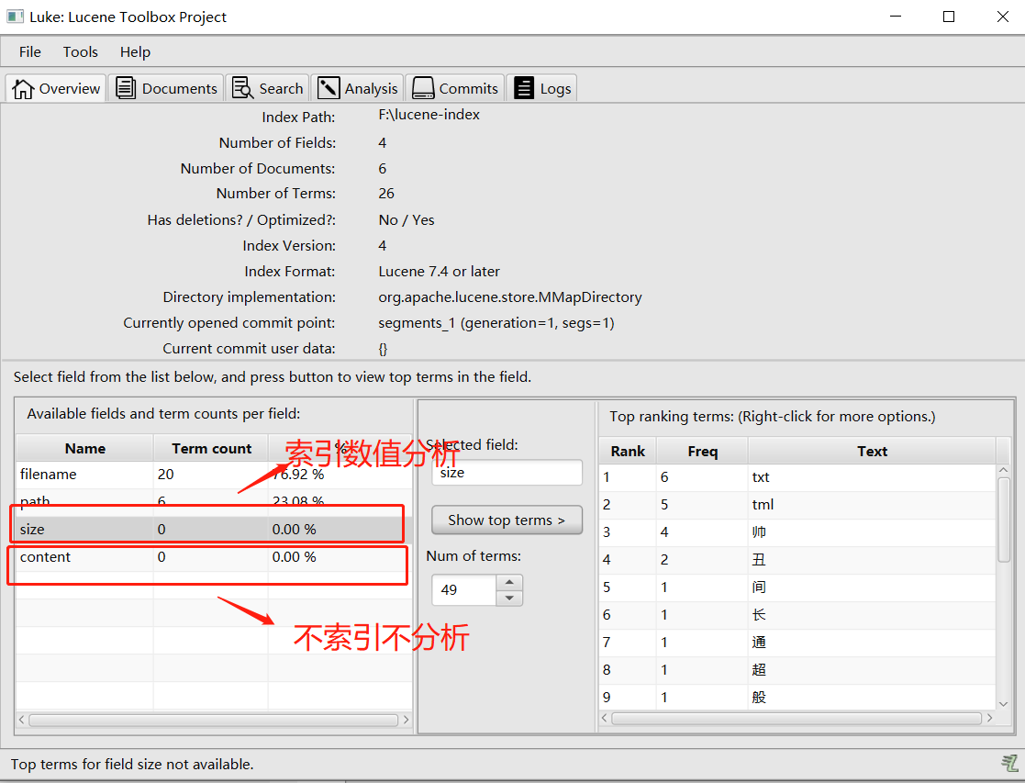Sort top terms by Freq header
Image resolution: width=1025 pixels, height=783 pixels.
[702, 452]
